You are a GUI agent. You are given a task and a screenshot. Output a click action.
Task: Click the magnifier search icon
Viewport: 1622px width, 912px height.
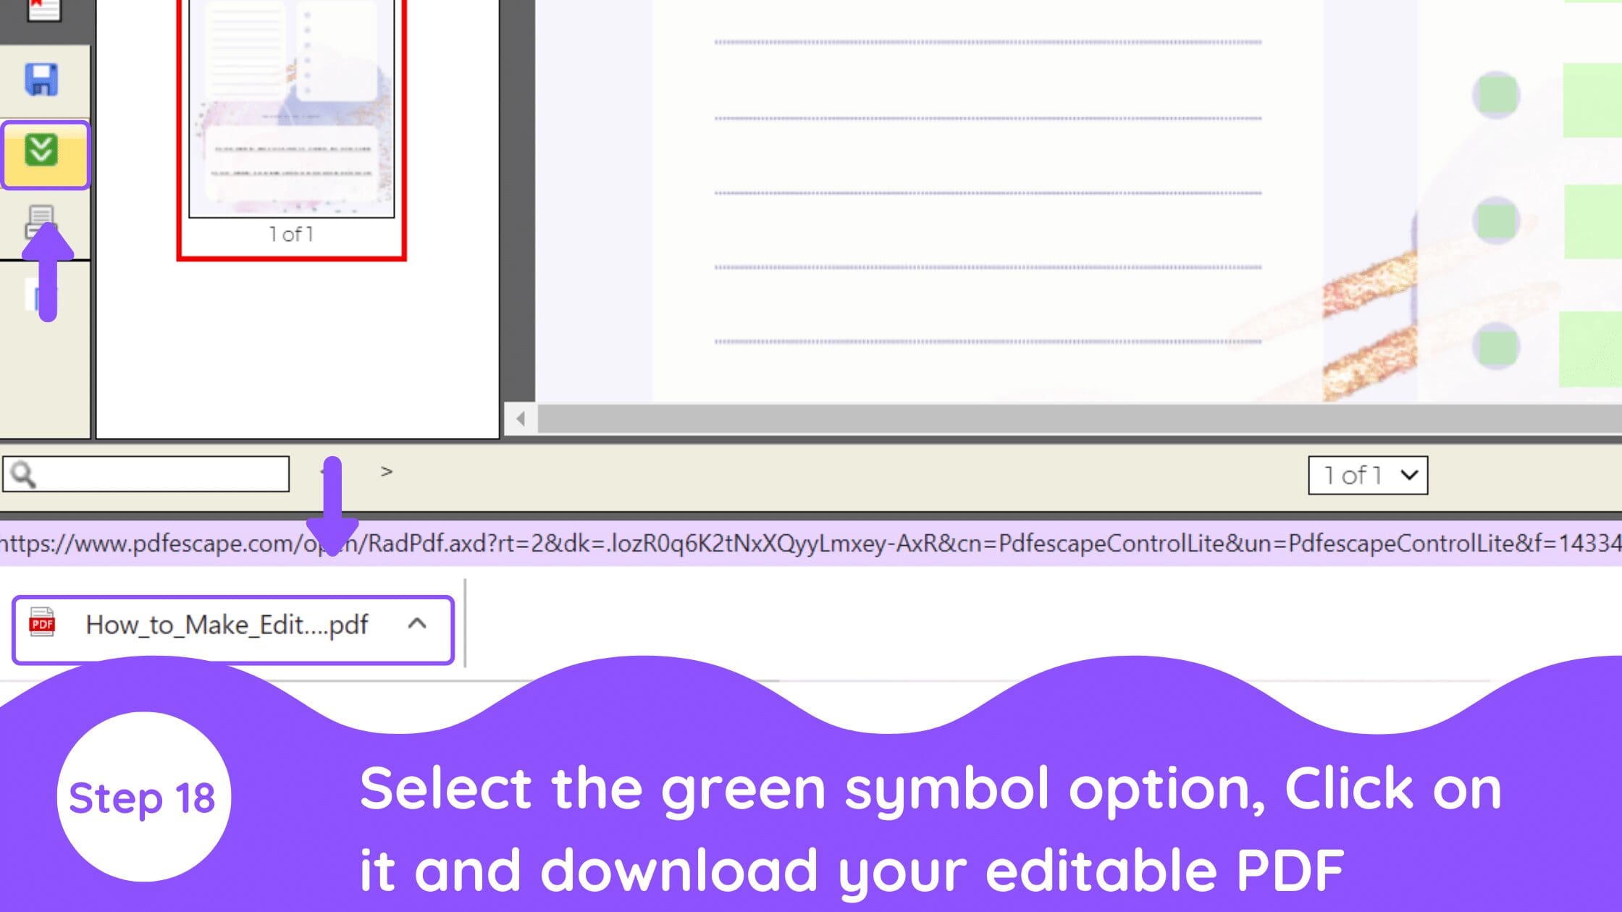click(x=23, y=475)
